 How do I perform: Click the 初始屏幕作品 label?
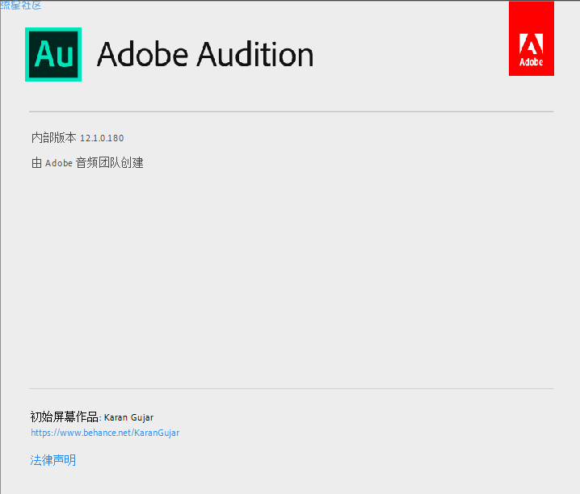pos(64,417)
